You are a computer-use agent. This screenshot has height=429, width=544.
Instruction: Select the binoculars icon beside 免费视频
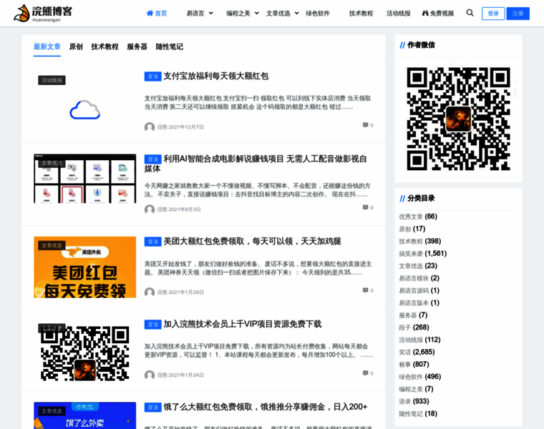click(x=425, y=13)
